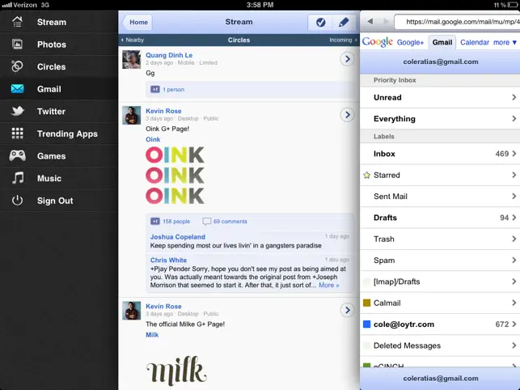Click the comment bubble icon by 69 comments
The image size is (520, 390).
click(x=206, y=222)
